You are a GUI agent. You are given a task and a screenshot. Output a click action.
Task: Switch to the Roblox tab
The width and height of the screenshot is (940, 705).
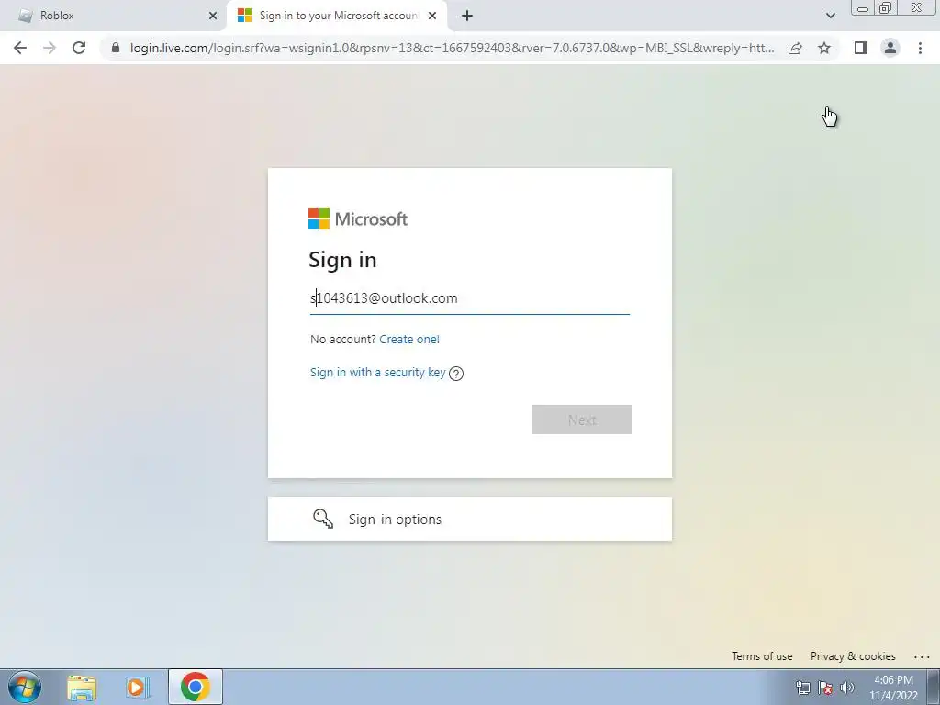tap(114, 16)
